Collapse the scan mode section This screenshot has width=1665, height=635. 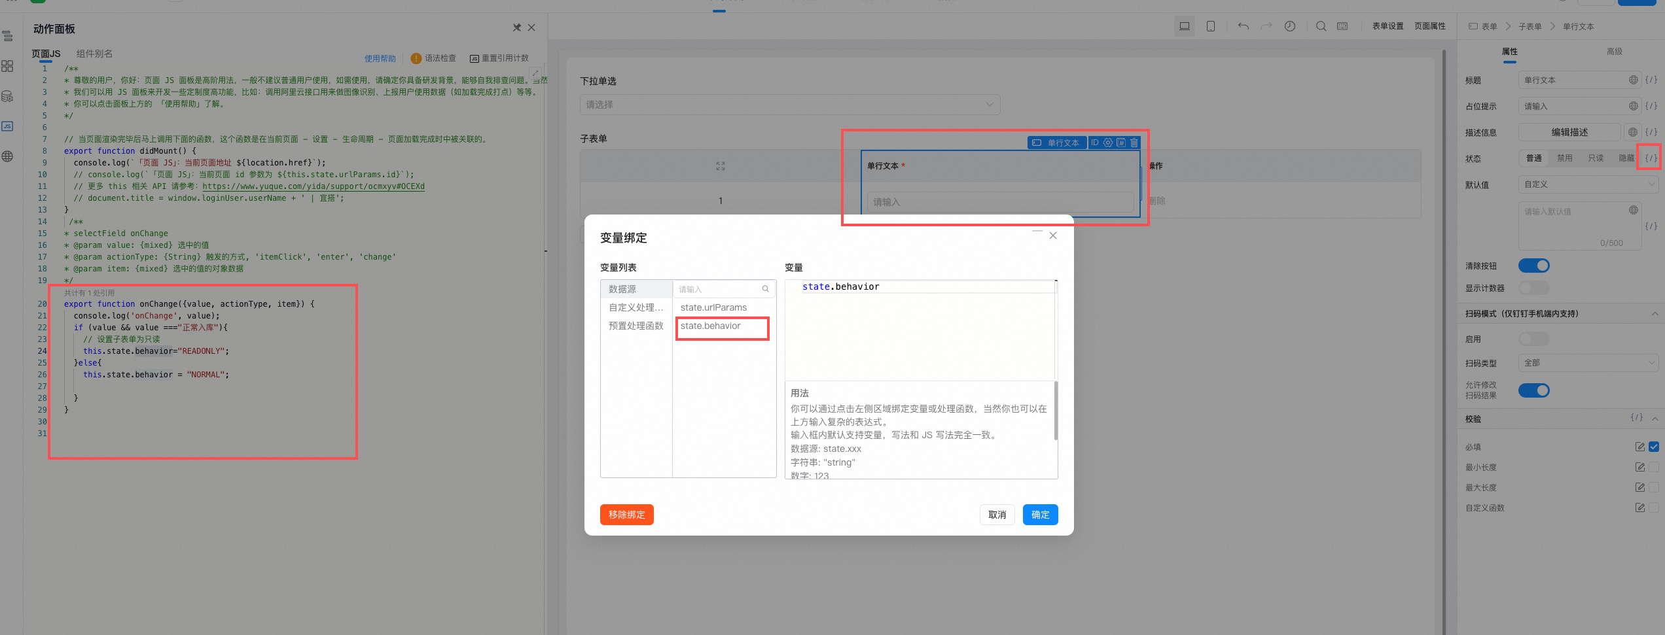1655,314
